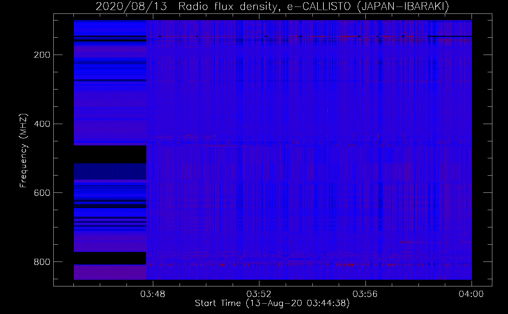Image resolution: width=508 pixels, height=314 pixels.
Task: Click the 04:00 time tick label
Action: click(471, 294)
